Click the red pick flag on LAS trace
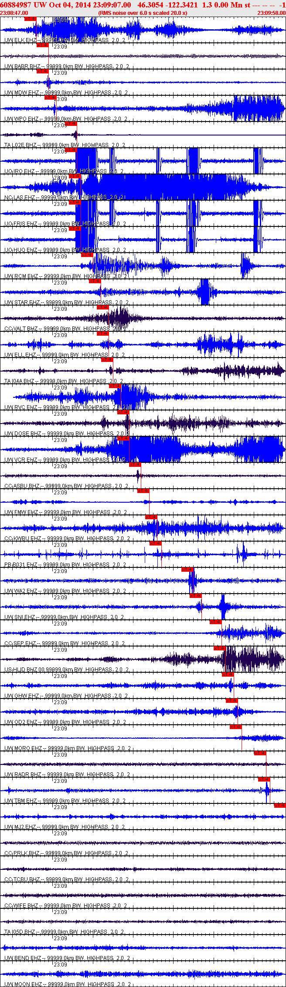The image size is (286, 987). pos(75,176)
